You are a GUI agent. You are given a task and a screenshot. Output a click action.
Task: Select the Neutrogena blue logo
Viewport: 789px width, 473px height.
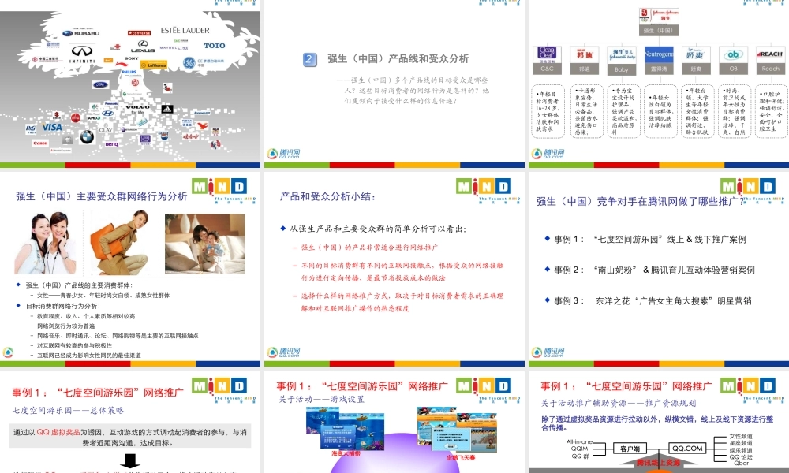click(659, 54)
